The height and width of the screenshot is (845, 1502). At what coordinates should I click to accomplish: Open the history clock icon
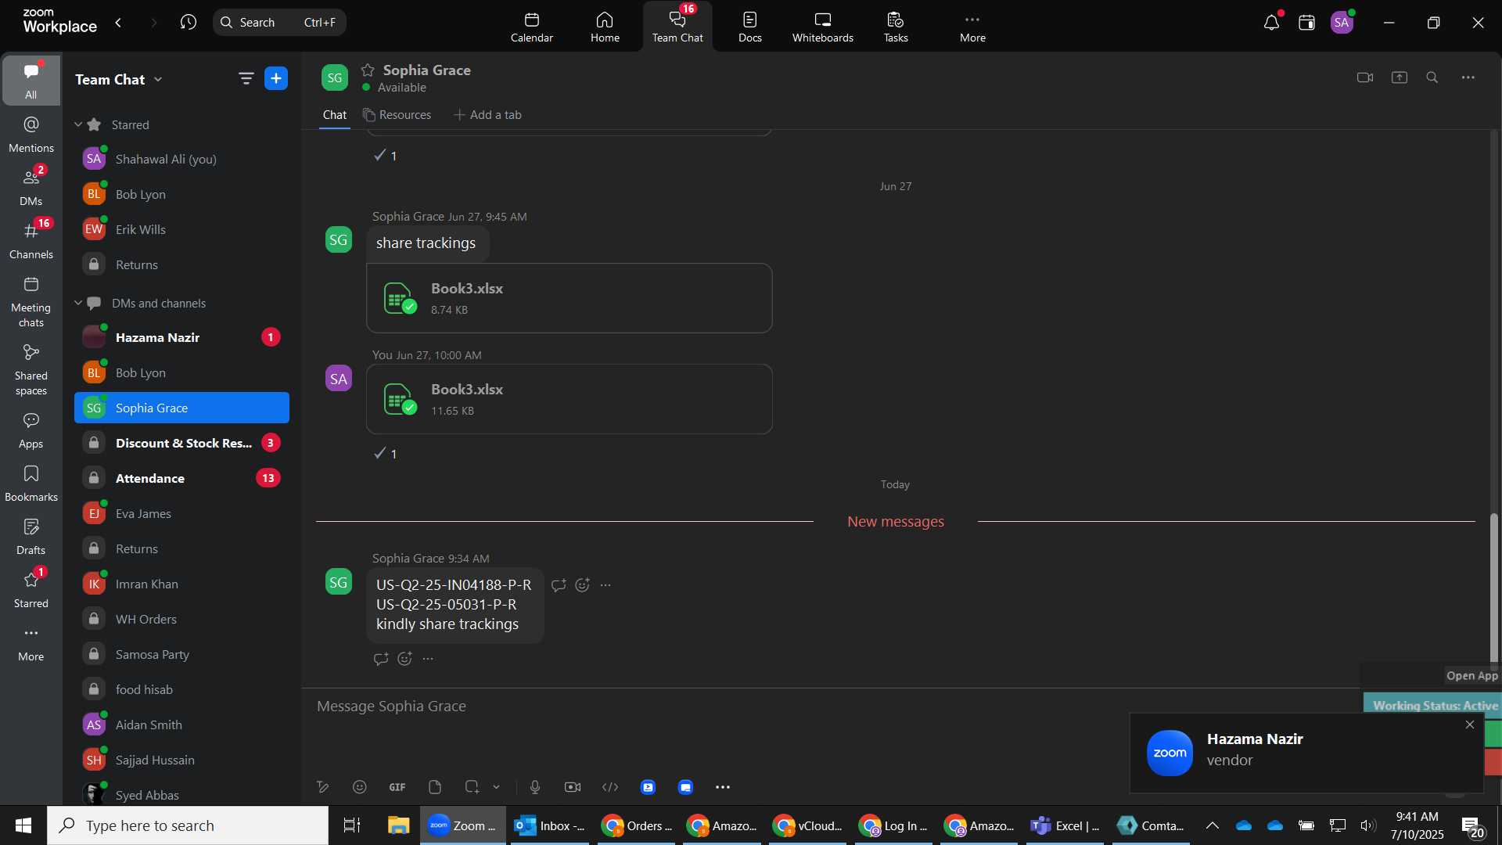(x=188, y=23)
